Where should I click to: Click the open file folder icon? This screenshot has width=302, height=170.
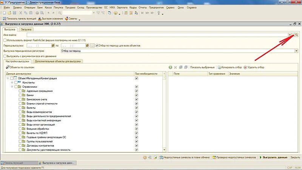click(9, 13)
